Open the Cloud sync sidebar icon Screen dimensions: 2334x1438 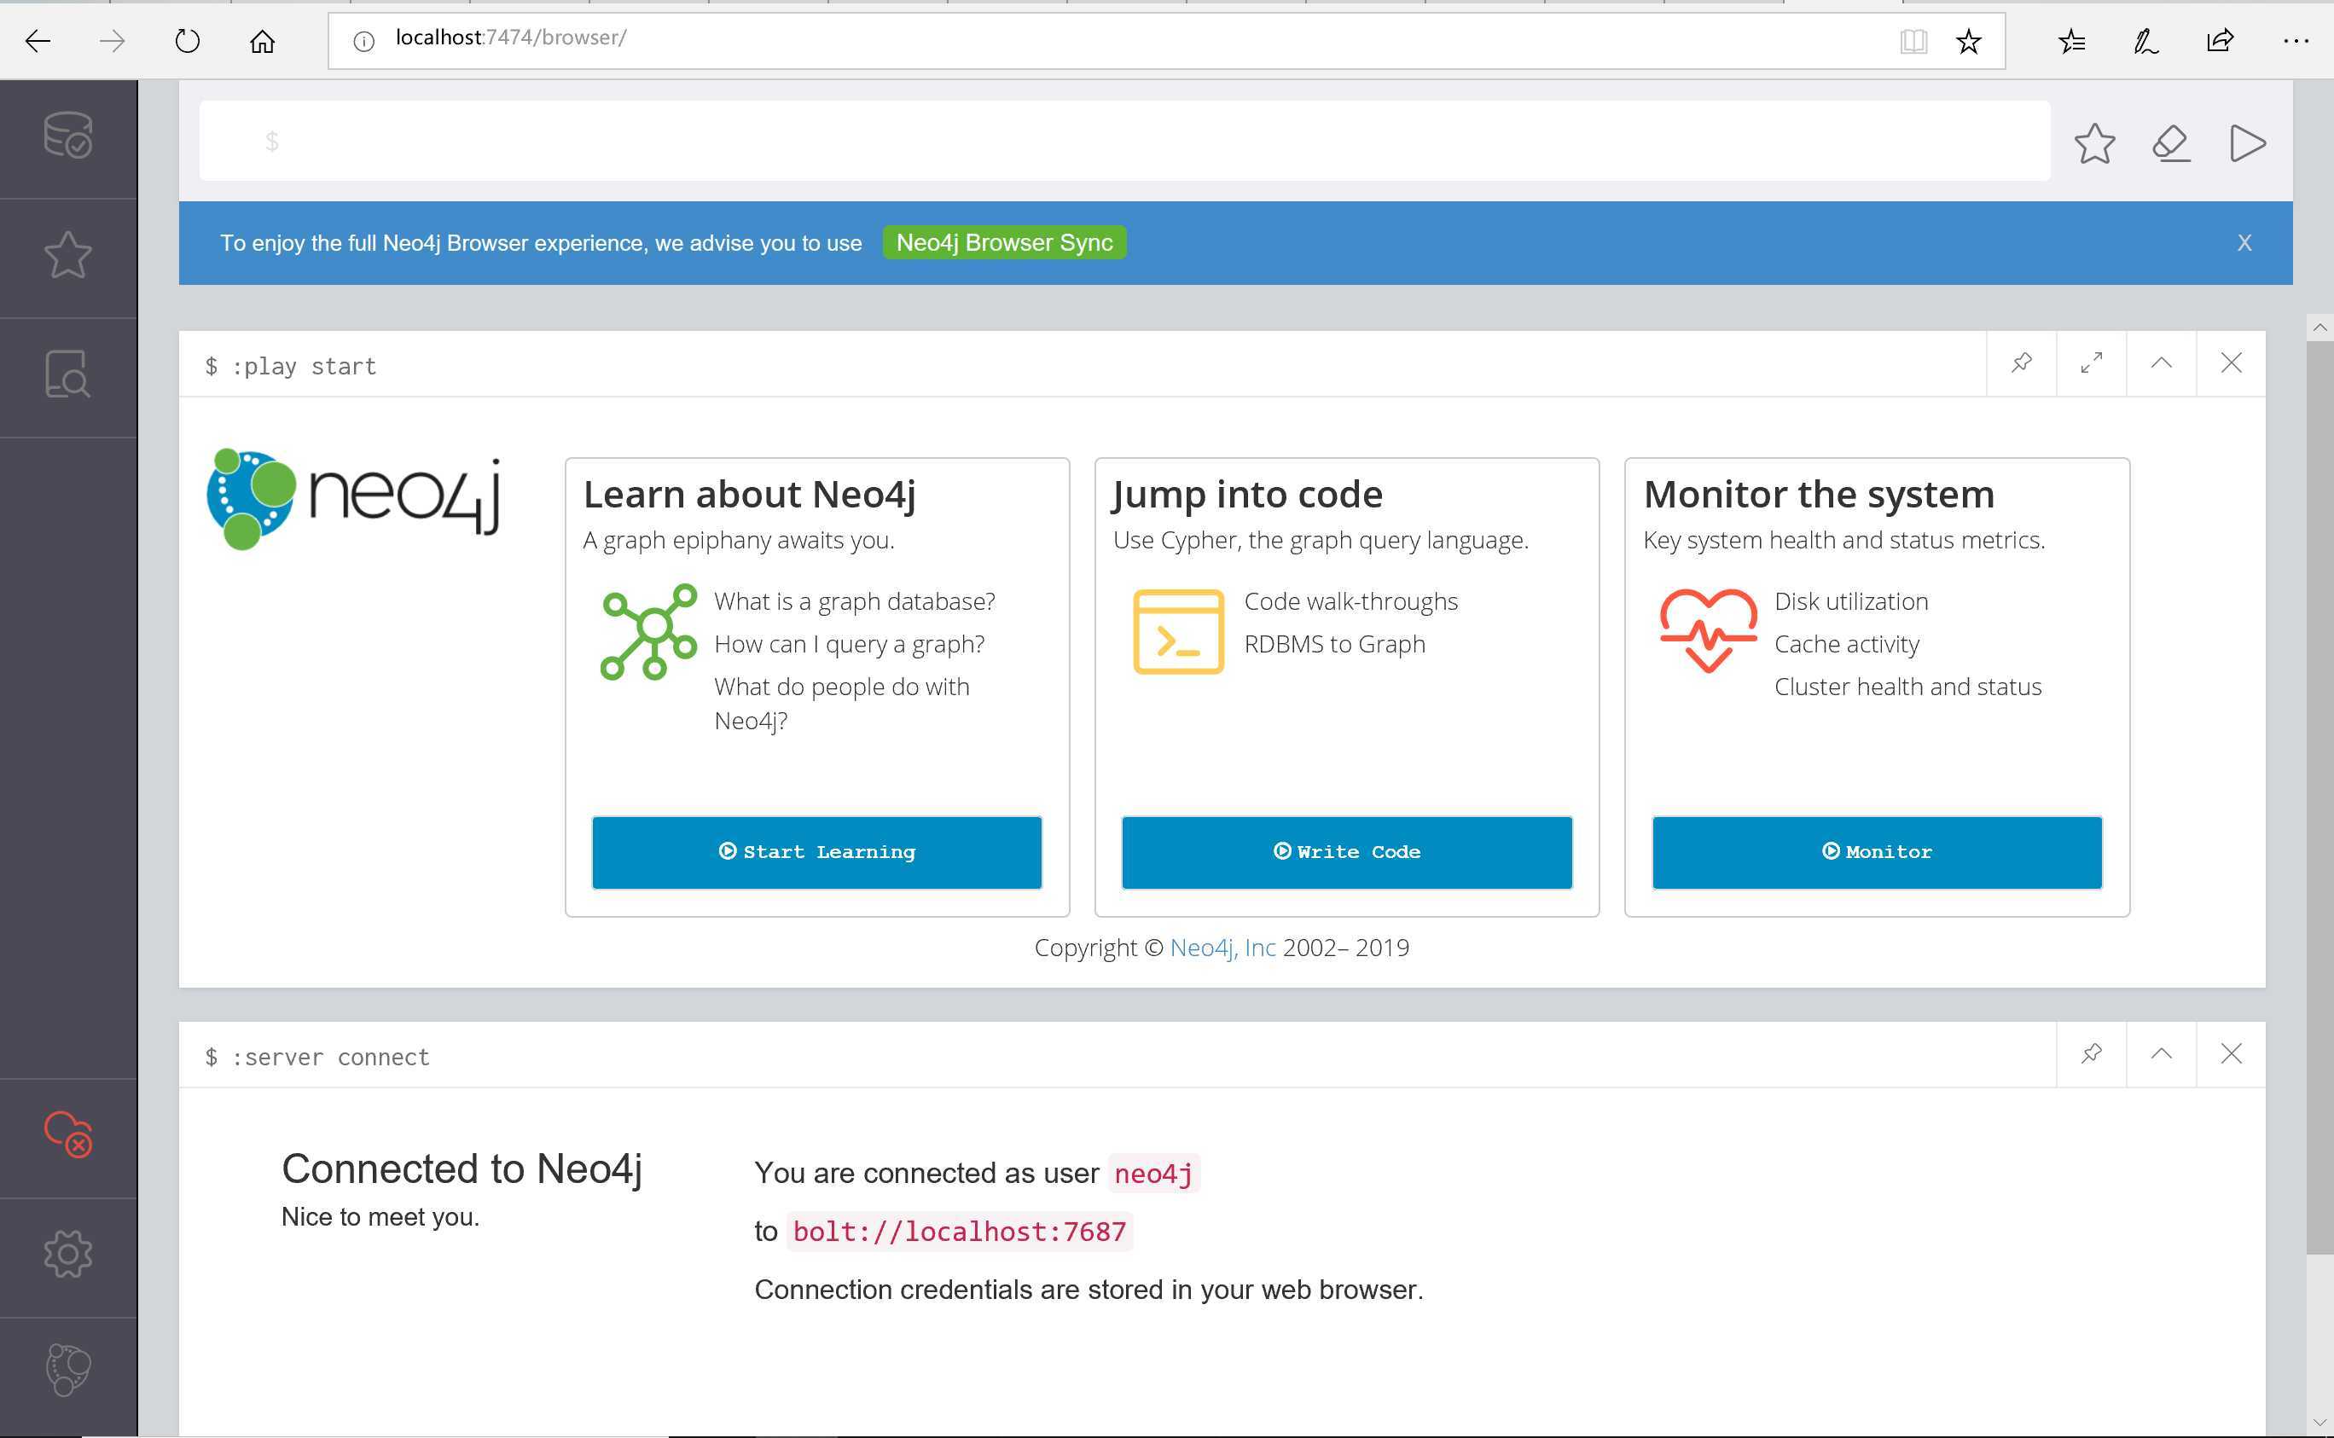coord(67,1134)
